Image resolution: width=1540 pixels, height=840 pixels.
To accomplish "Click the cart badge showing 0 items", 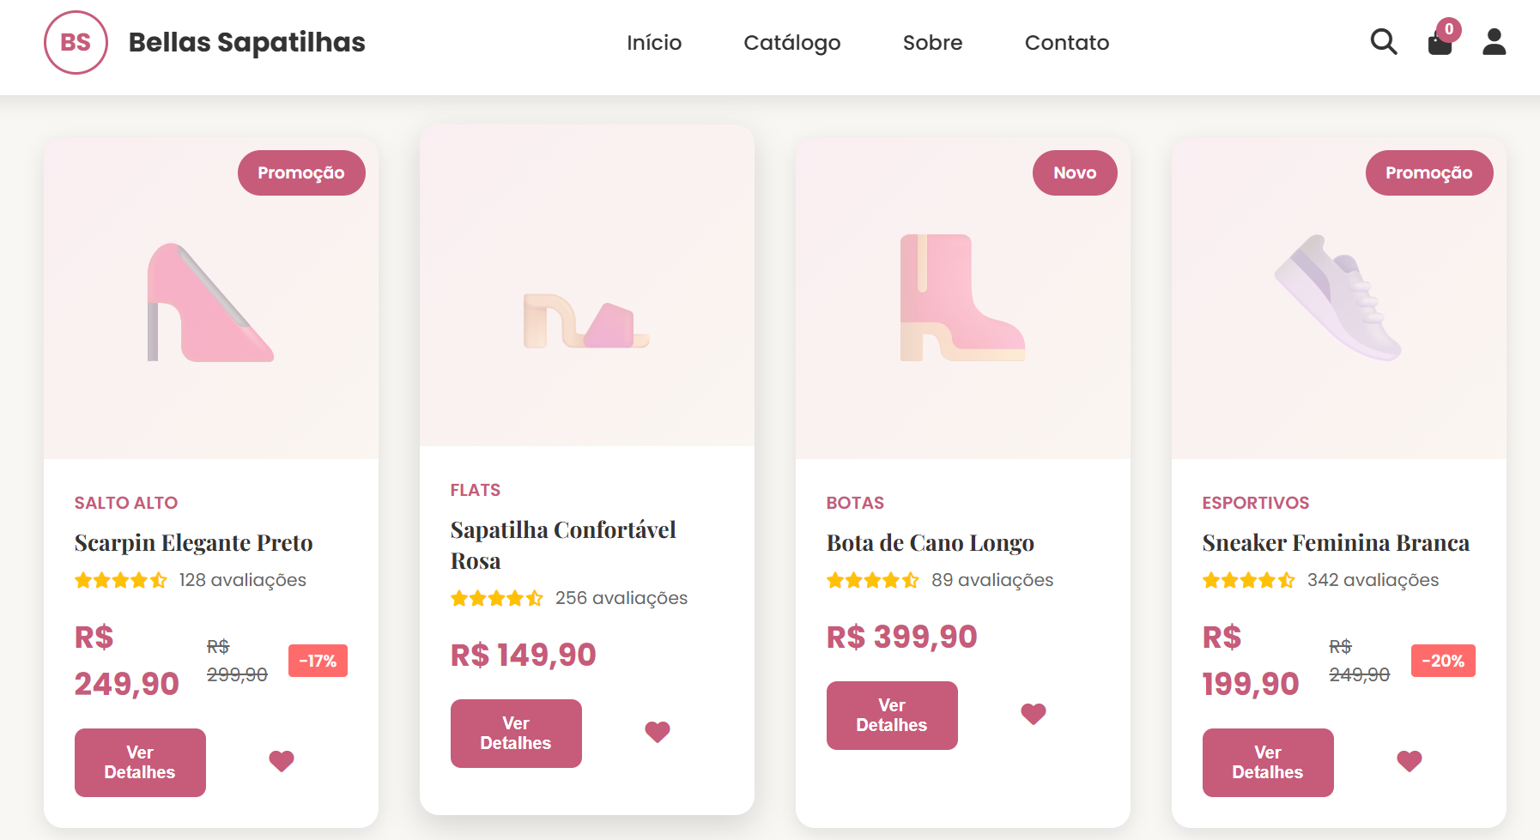I will (x=1451, y=28).
